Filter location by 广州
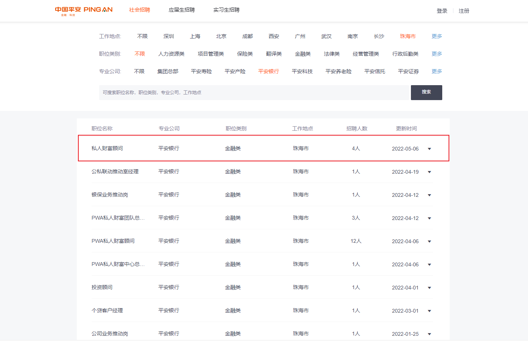Viewport: 528px width, 341px height. pyautogui.click(x=300, y=36)
